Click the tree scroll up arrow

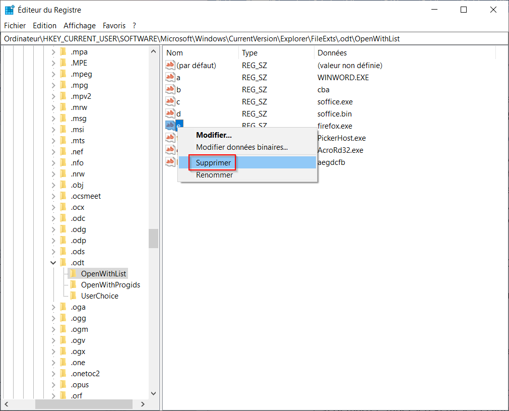[154, 51]
